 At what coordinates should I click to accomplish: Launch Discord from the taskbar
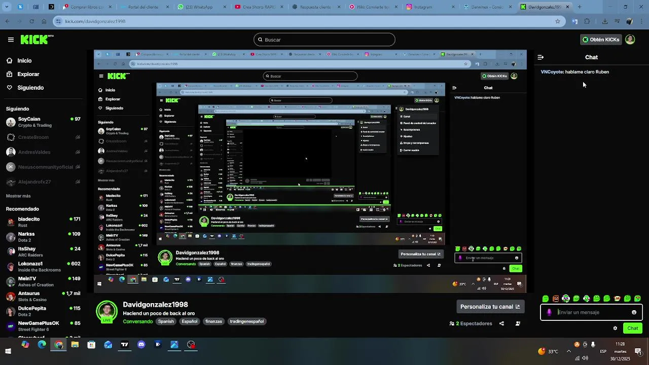click(x=141, y=345)
